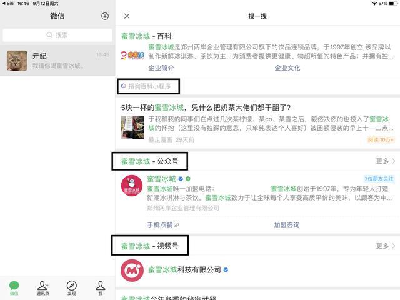Tap the 16:45 timestamp on 亓纪 chat
The height and width of the screenshot is (300, 400).
[x=102, y=54]
